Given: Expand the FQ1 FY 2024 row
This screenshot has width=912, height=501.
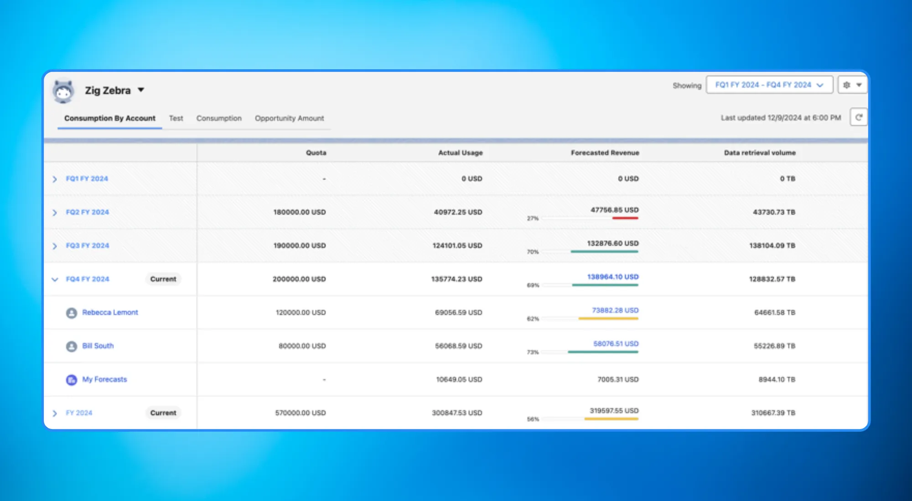Looking at the screenshot, I should (55, 179).
